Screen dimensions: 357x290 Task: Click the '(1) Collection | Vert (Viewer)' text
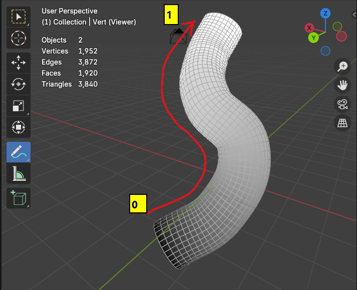(89, 22)
